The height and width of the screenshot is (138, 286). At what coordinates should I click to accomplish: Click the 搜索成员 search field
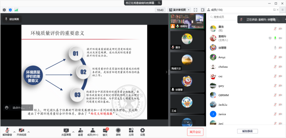tap(223, 17)
